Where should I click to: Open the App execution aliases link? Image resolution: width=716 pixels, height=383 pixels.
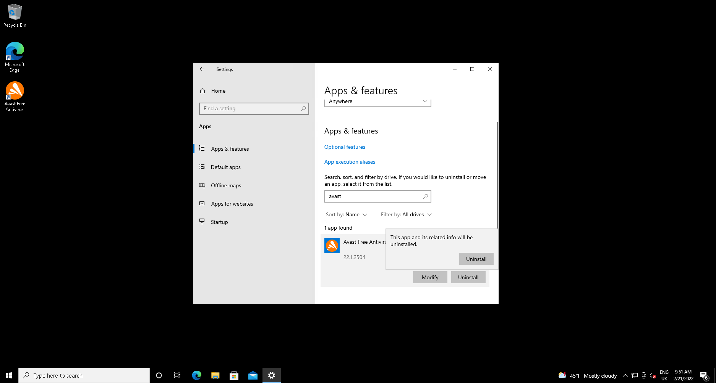[x=350, y=162]
